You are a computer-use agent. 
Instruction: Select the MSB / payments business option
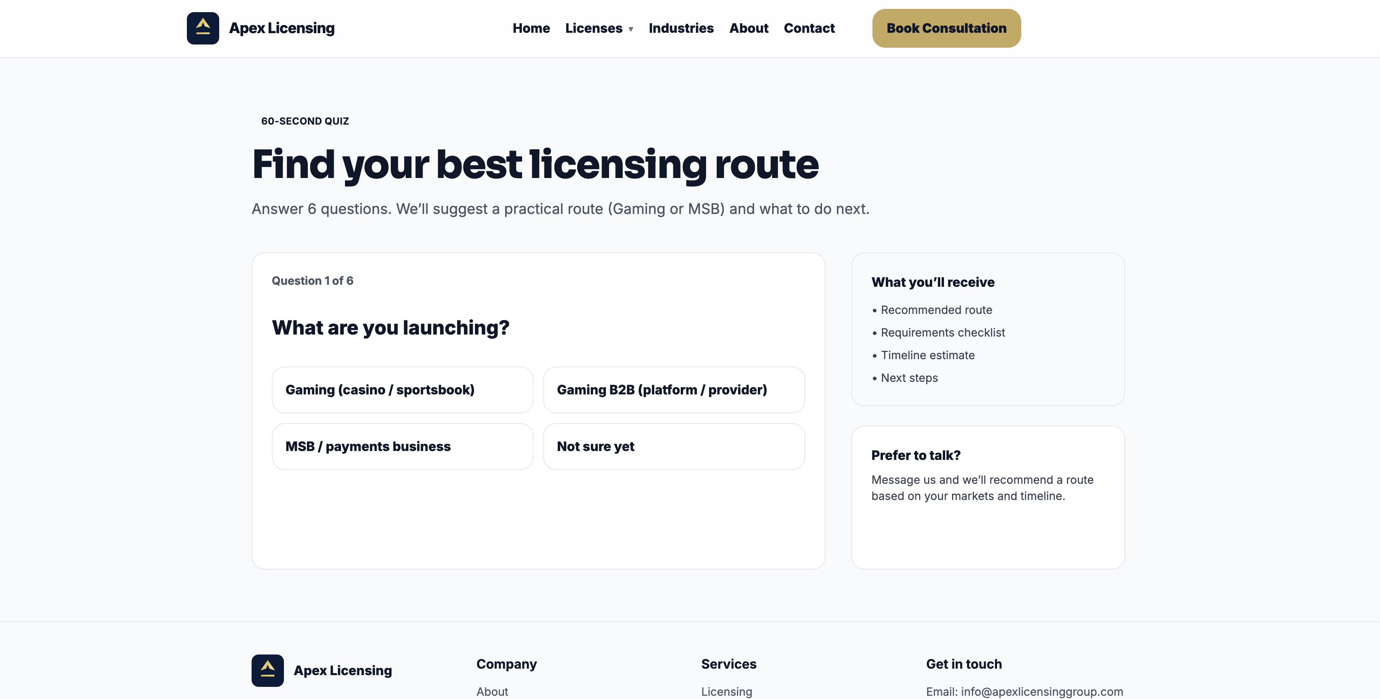[402, 446]
